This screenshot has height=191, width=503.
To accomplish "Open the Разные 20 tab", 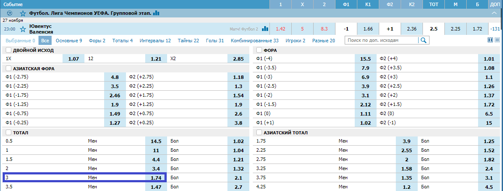I will [x=323, y=41].
